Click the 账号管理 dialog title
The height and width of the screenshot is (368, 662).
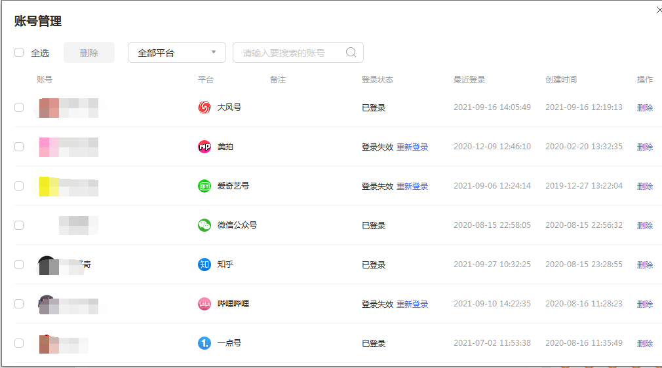click(38, 21)
